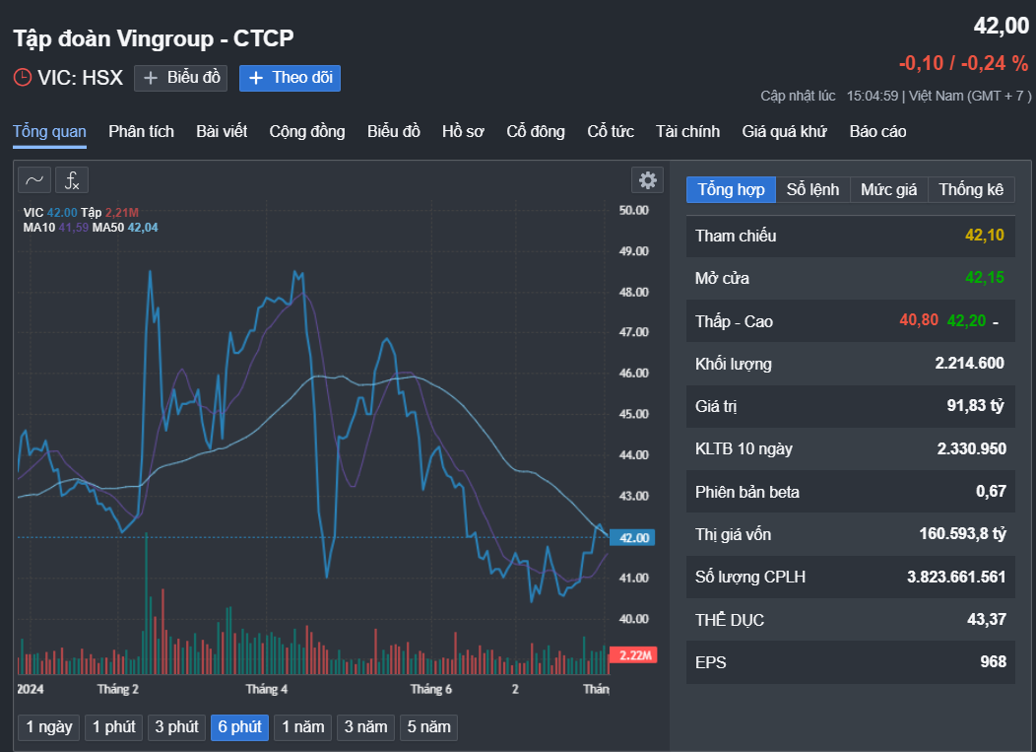The width and height of the screenshot is (1036, 752).
Task: Select the 1 ngày time range
Action: (49, 727)
